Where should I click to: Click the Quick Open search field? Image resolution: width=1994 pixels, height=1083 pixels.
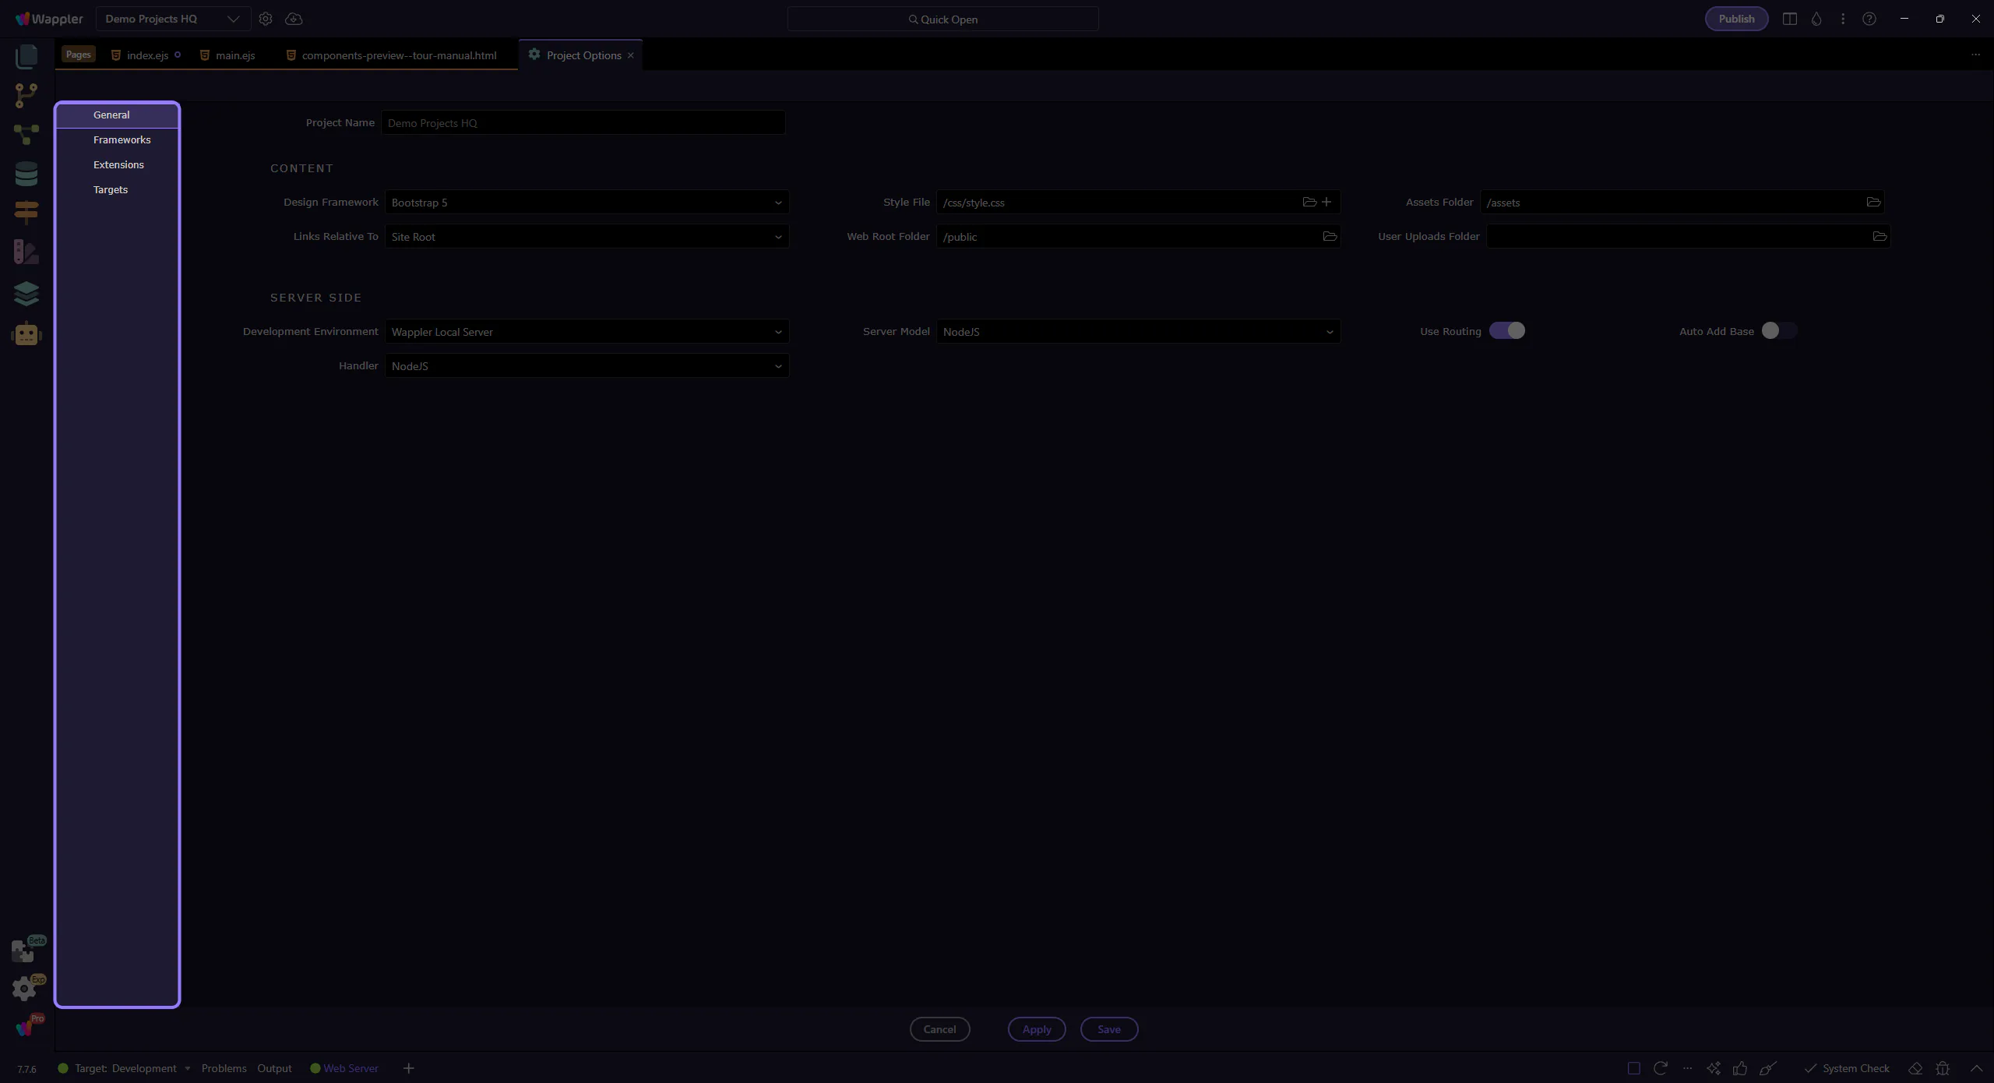coord(942,19)
